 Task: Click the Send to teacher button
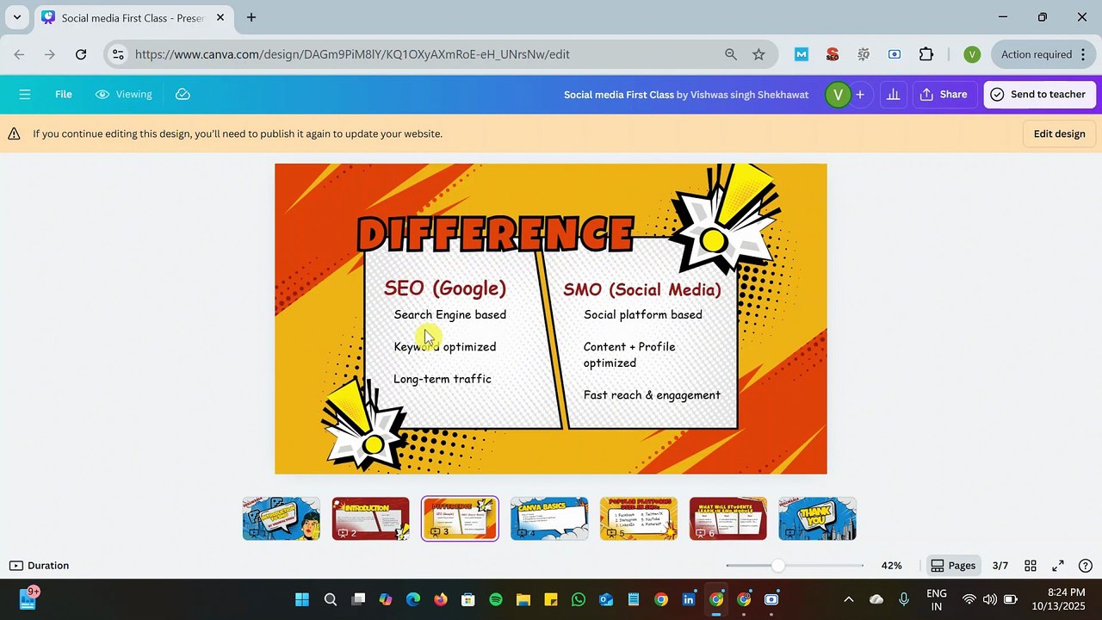(1039, 95)
